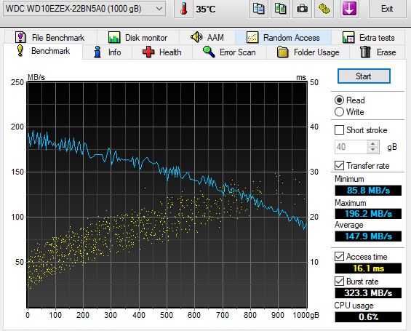Click the thermometer temperature icon
The image size is (411, 331).
click(x=183, y=9)
